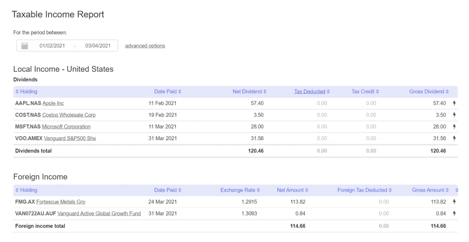
Task: Sort foreign income by Foreign Tax Deducted
Action: [365, 190]
